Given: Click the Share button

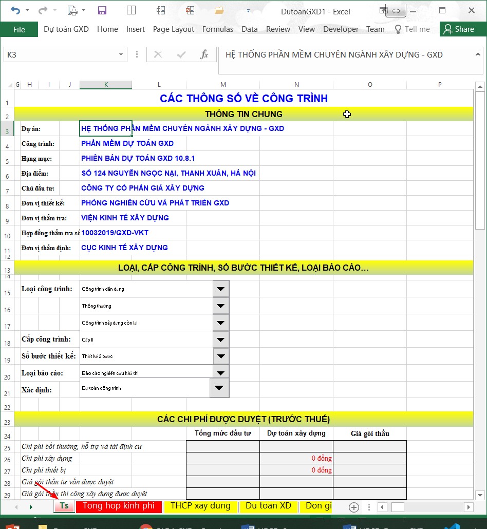Looking at the screenshot, I should [x=459, y=29].
